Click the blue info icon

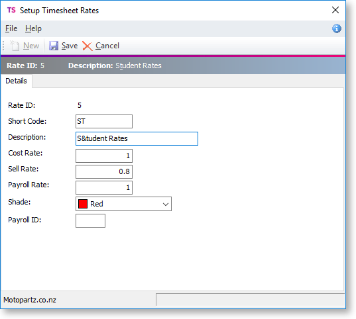pyautogui.click(x=337, y=29)
